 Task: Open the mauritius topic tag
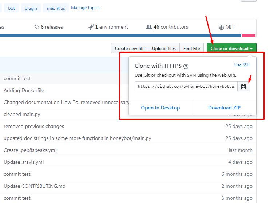[56, 8]
